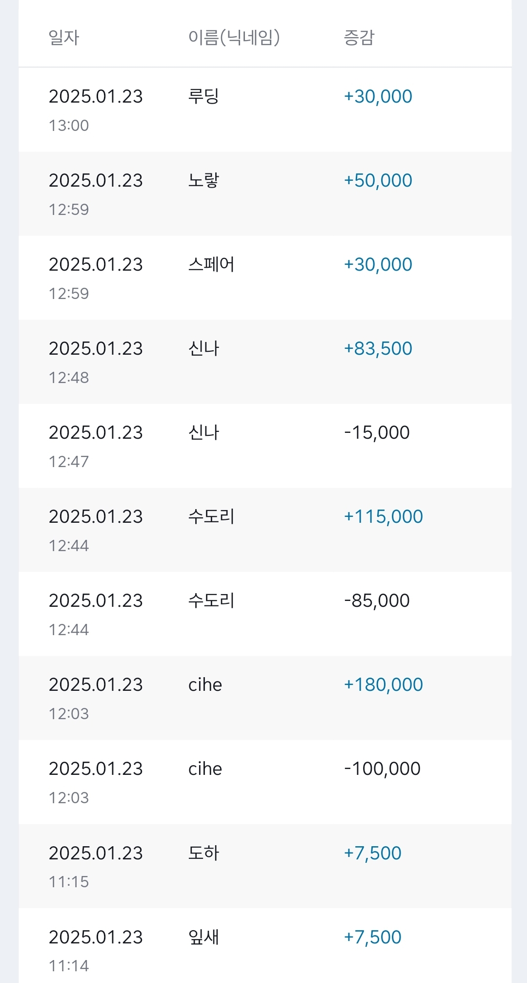Select the +50,000 amount for 노랑
The height and width of the screenshot is (983, 527).
tap(378, 180)
